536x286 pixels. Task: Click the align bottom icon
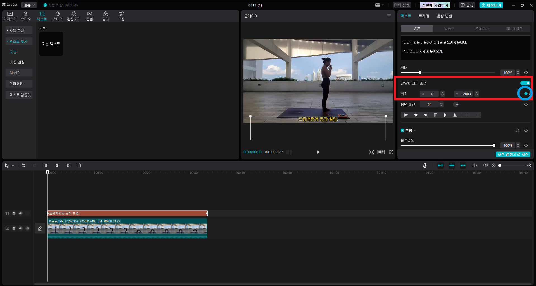(x=455, y=115)
